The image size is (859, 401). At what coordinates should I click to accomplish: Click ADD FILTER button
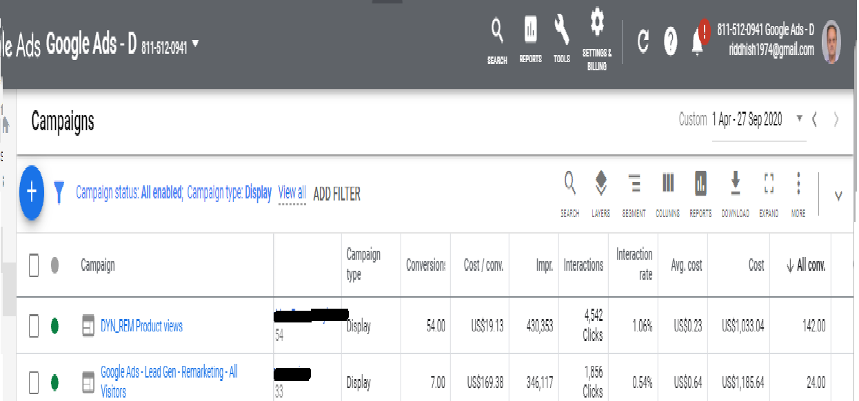point(336,194)
